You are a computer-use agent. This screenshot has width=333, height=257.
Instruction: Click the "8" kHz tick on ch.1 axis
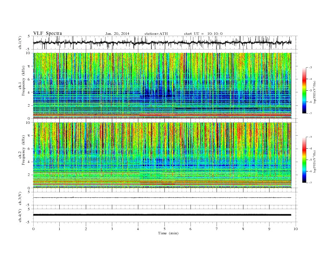coord(29,66)
